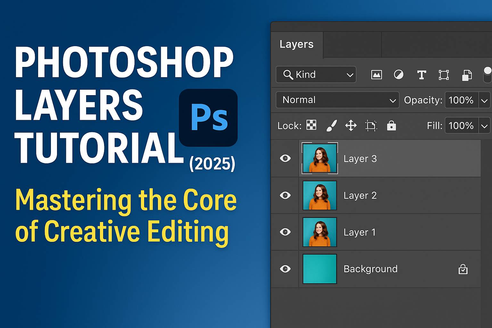Screen dimensions: 492x328
Task: Expand the Fill slider arrow
Action: pos(484,126)
